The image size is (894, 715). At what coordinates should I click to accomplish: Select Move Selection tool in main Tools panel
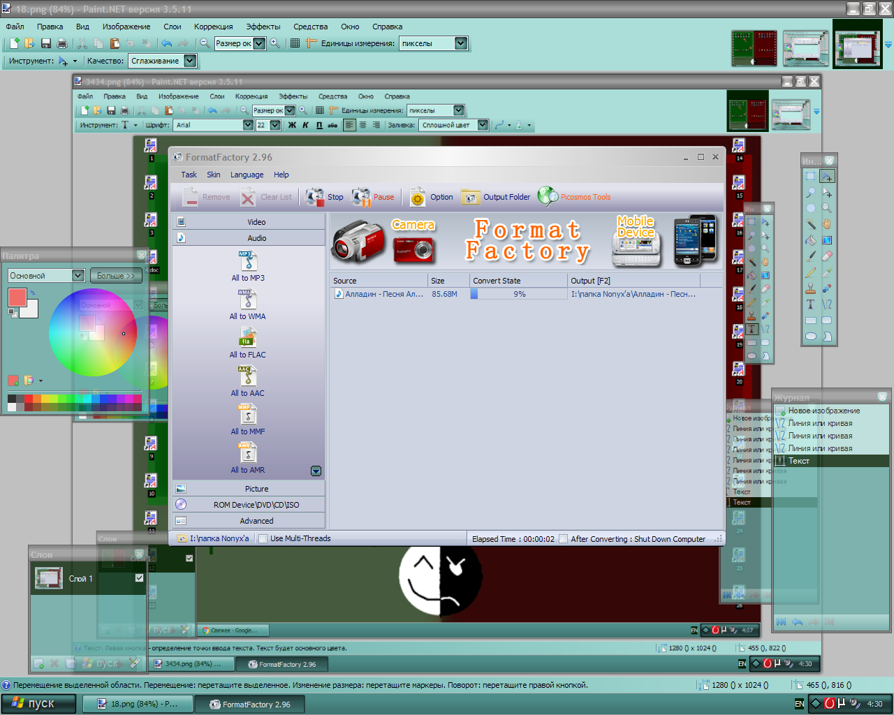[827, 192]
